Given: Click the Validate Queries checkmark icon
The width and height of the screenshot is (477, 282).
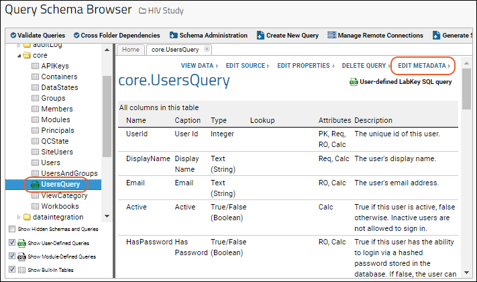Looking at the screenshot, I should [13, 36].
